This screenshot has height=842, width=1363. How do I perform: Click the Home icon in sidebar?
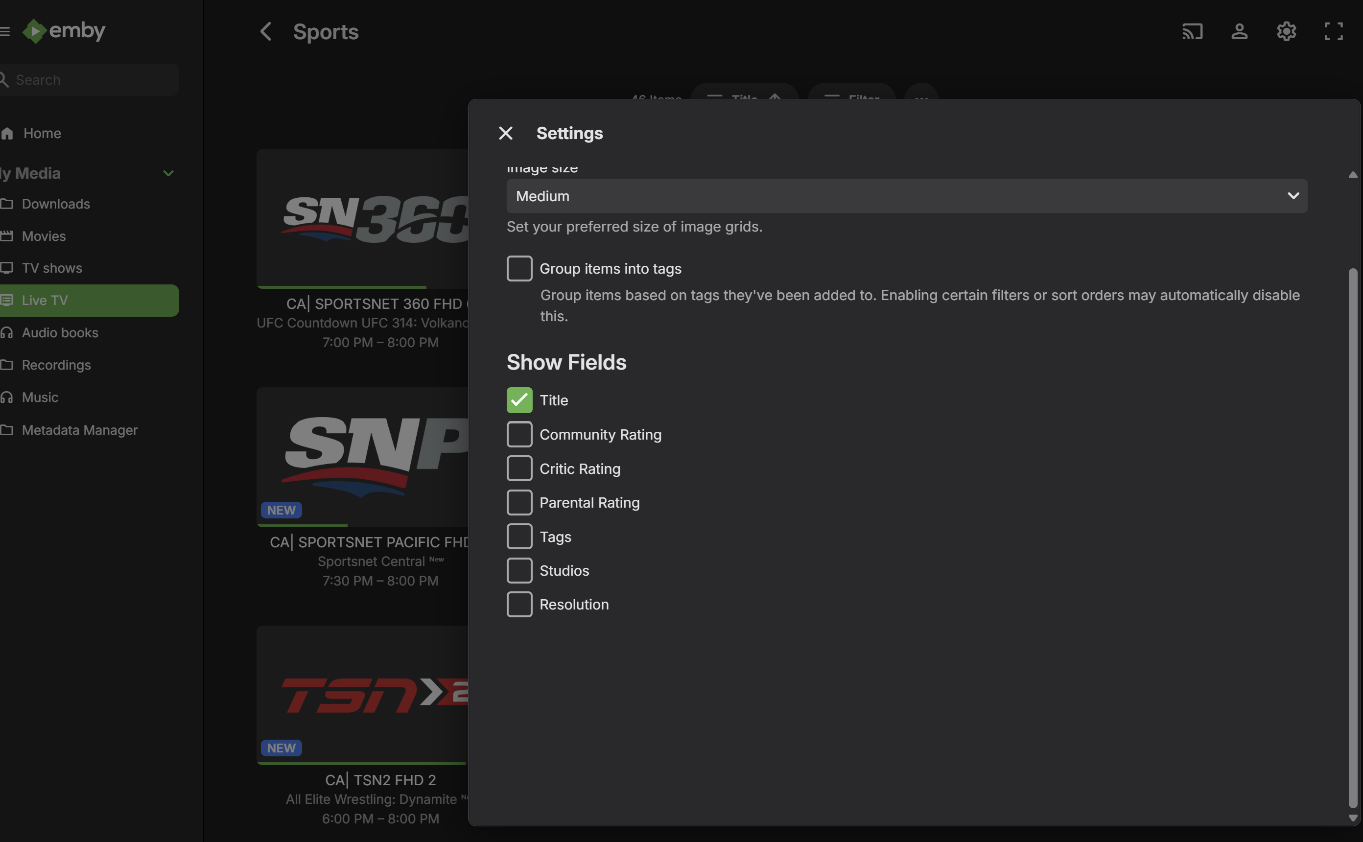(x=7, y=133)
